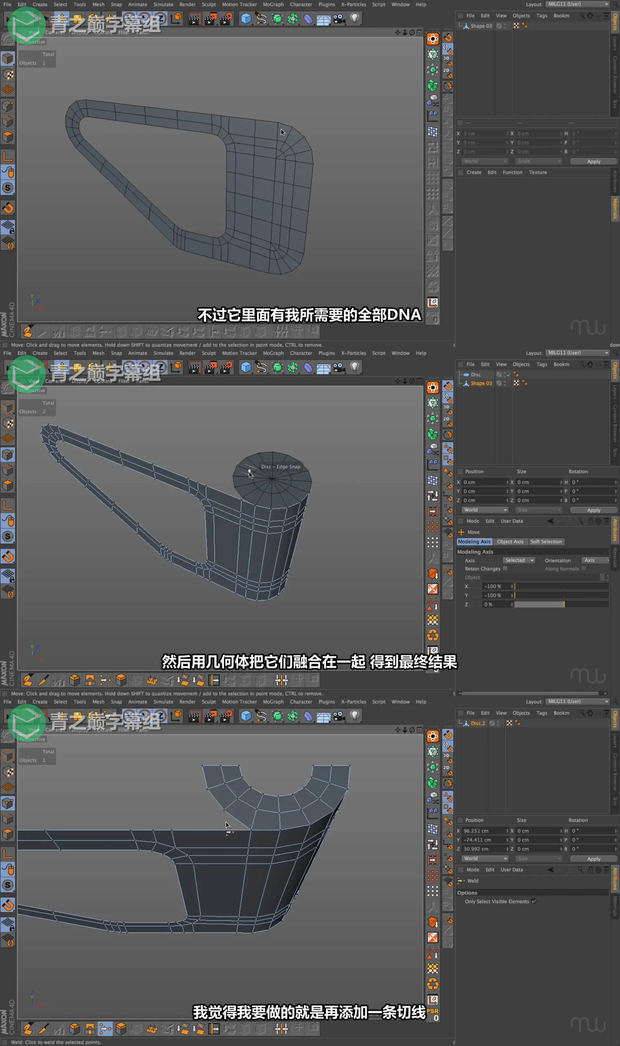The image size is (620, 1046).
Task: Click the bridge tool icon in middle frame bottom bar
Action: click(x=90, y=680)
